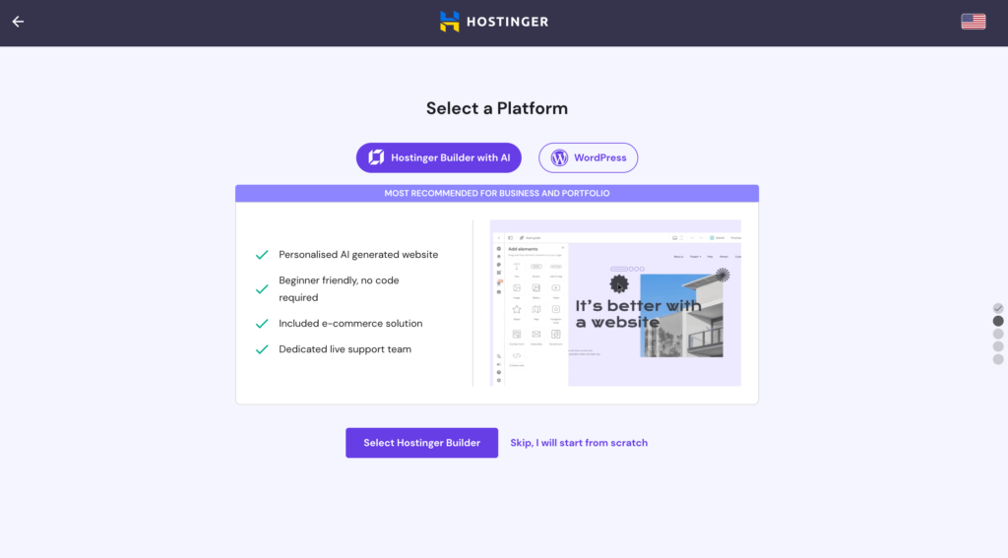Click the last step indicator dot
Viewport: 1008px width, 558px height.
coord(998,359)
